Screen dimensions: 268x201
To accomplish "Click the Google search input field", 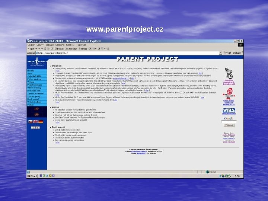I will tap(229, 122).
